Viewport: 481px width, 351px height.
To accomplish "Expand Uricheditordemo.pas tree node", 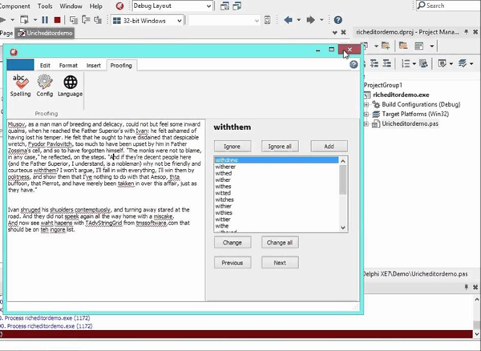I will 366,124.
